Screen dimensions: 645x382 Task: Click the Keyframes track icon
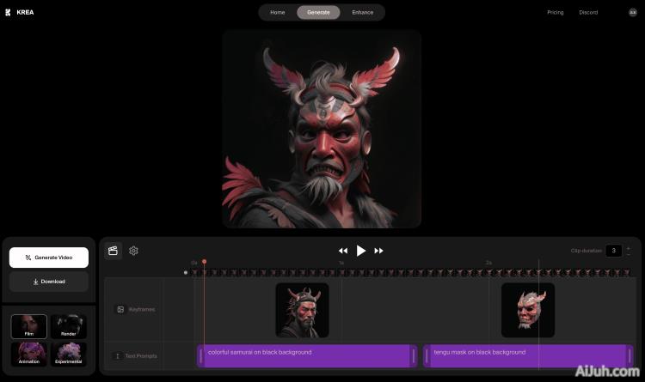click(x=120, y=309)
